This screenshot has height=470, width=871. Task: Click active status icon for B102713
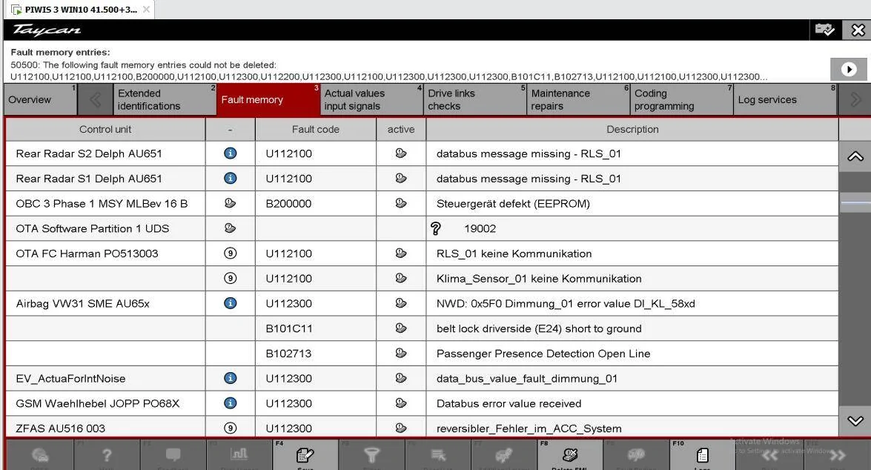tap(400, 354)
